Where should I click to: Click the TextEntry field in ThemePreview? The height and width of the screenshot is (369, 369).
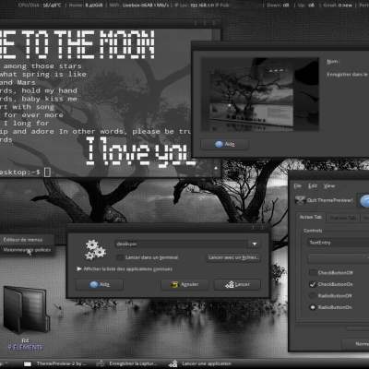pyautogui.click(x=339, y=243)
